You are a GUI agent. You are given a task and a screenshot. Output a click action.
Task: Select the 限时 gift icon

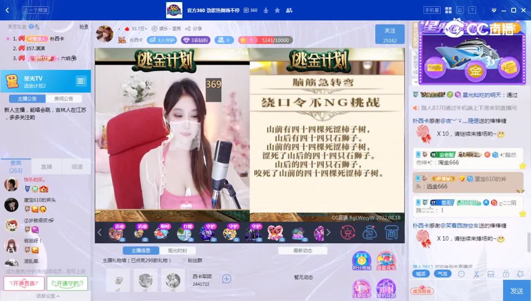(162, 232)
